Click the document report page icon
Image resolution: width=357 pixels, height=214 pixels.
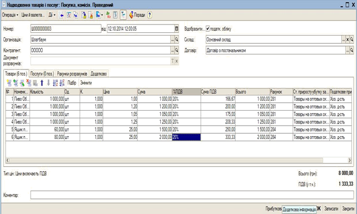pos(115,15)
